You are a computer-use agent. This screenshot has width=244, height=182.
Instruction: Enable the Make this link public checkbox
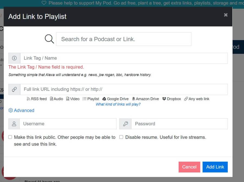tap(10, 137)
